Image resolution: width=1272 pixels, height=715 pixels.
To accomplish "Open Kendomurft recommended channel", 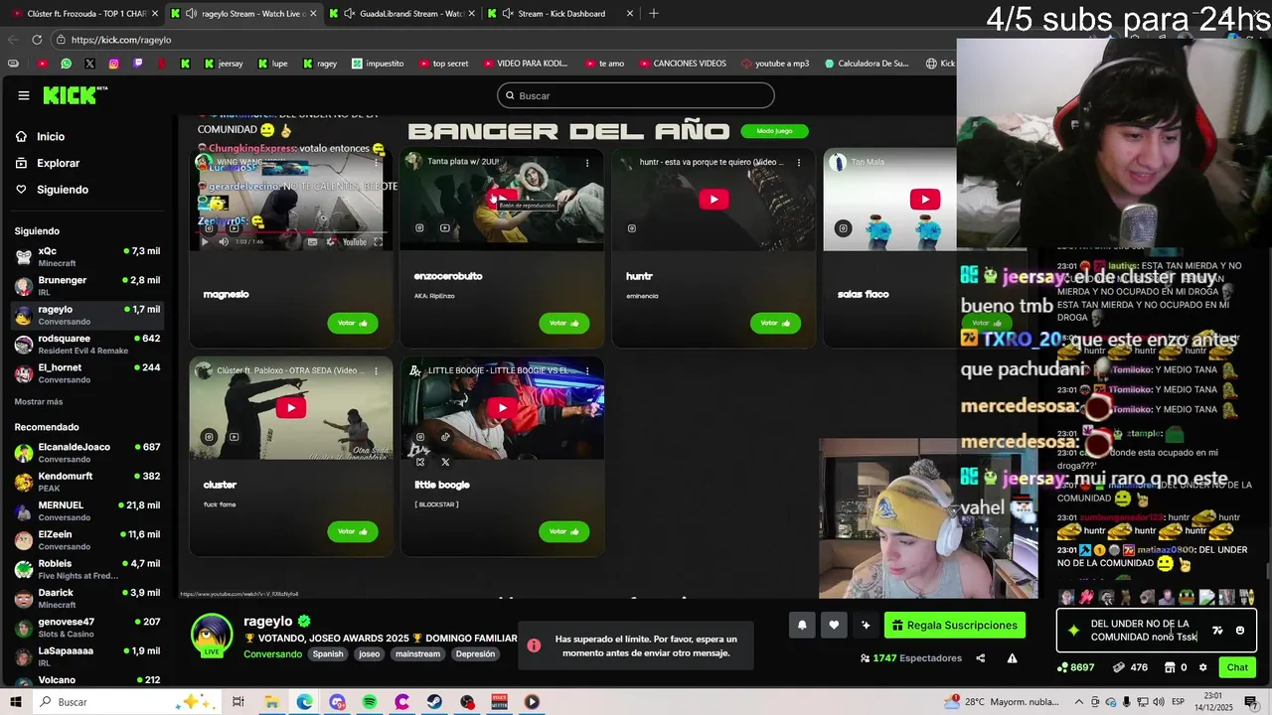I will [87, 482].
